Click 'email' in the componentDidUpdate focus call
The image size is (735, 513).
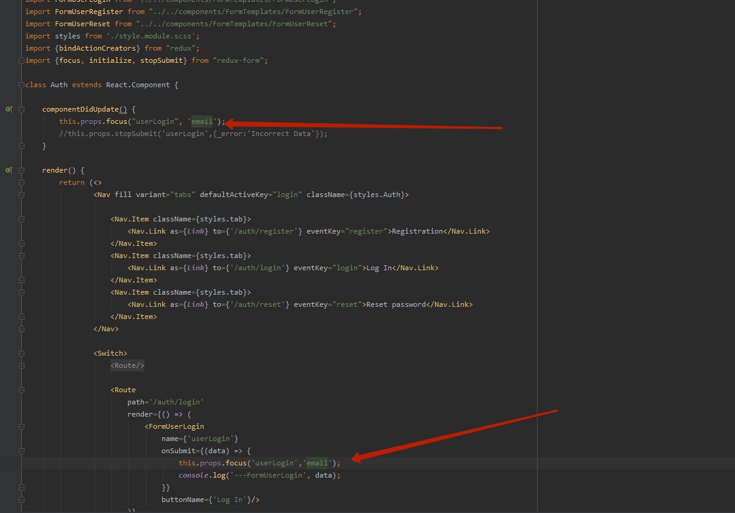(202, 121)
